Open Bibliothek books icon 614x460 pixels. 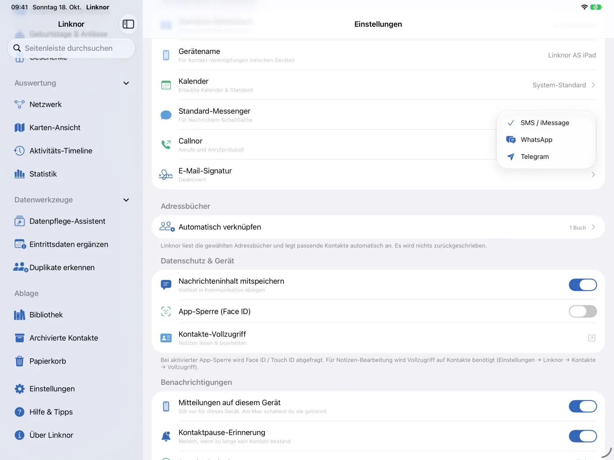[20, 315]
